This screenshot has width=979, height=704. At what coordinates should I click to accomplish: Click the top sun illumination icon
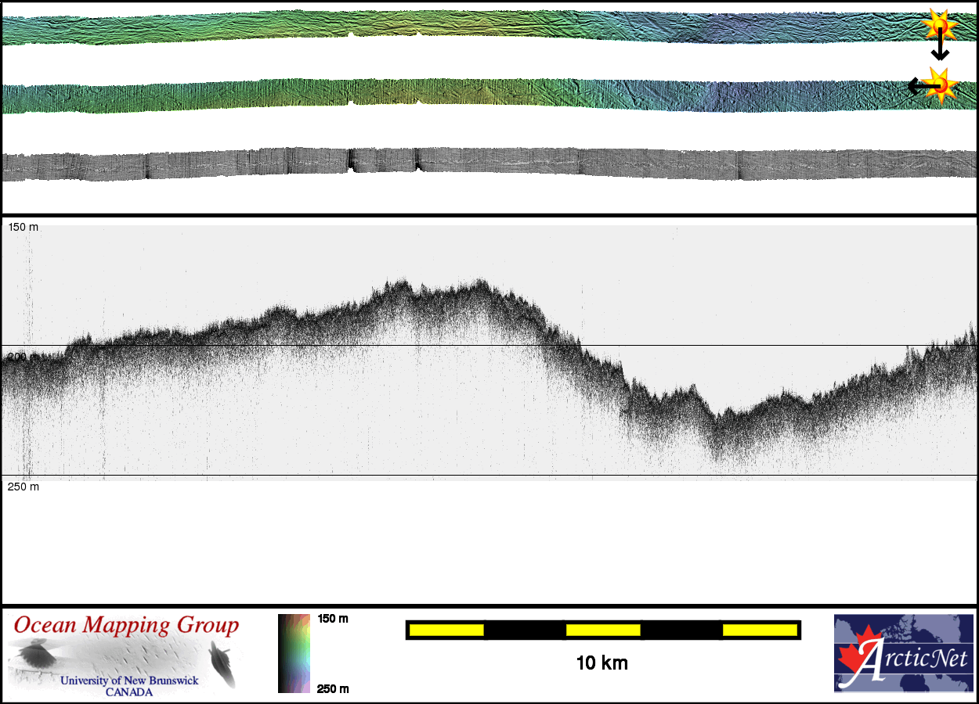click(x=940, y=24)
